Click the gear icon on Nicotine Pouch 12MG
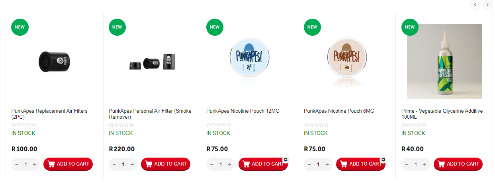Screen dimensions: 495x183 click(x=286, y=160)
